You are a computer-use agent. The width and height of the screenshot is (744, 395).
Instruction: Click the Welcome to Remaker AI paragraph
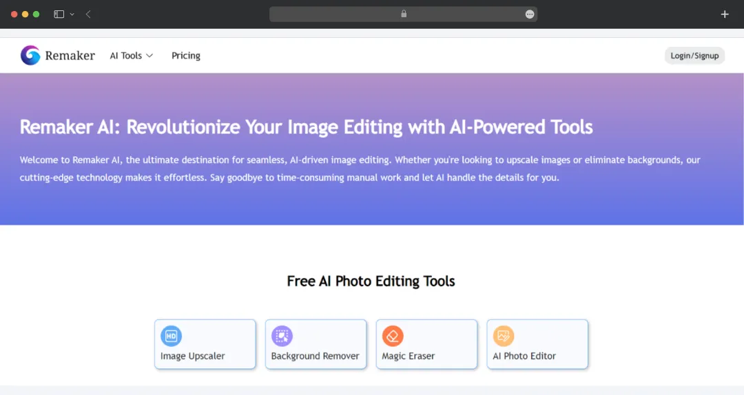(x=360, y=169)
